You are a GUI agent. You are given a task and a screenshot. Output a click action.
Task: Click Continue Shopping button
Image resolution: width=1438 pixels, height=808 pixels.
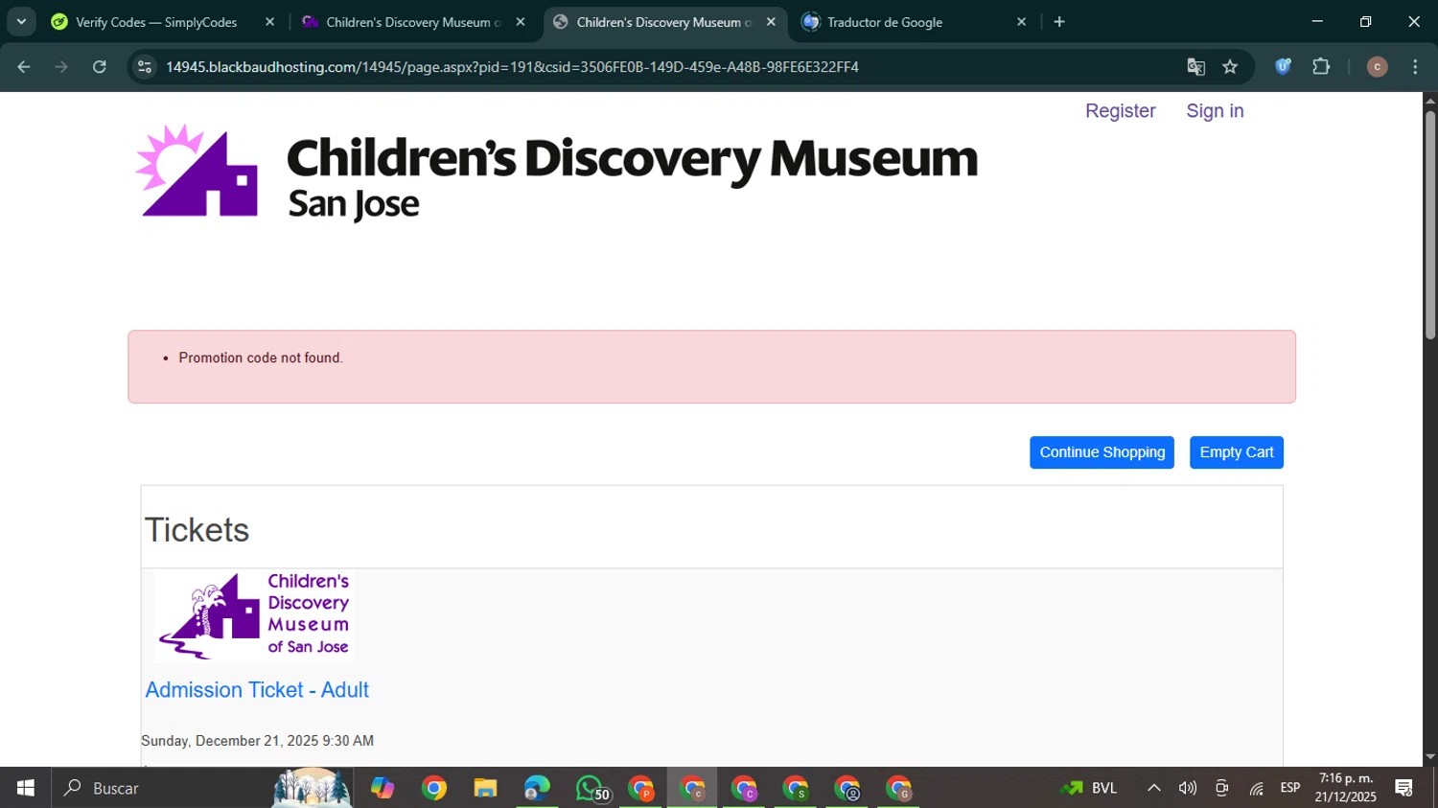(1102, 452)
